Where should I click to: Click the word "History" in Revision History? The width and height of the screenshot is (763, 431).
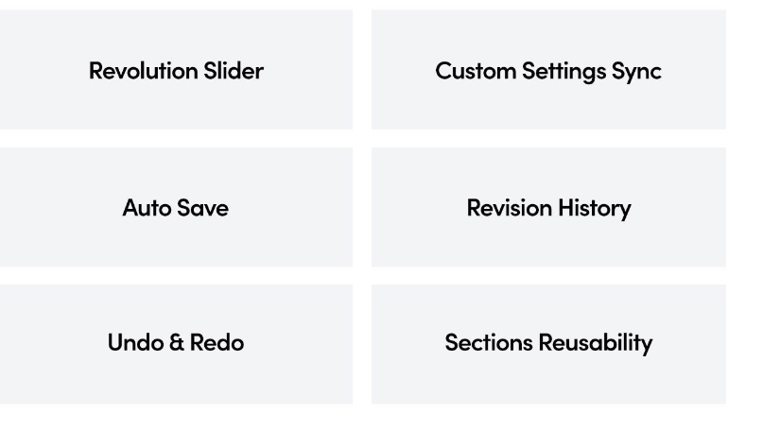(595, 209)
